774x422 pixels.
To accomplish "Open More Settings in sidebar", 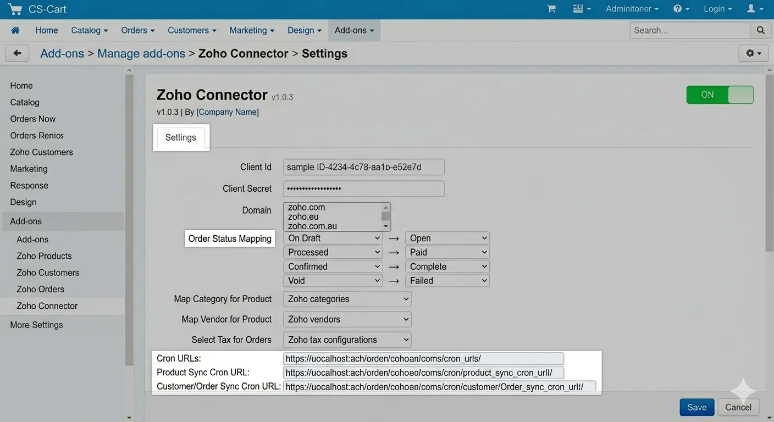I will 36,325.
